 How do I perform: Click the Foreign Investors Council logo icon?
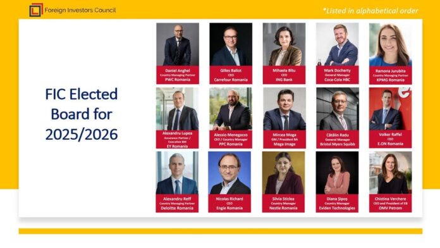coord(36,10)
